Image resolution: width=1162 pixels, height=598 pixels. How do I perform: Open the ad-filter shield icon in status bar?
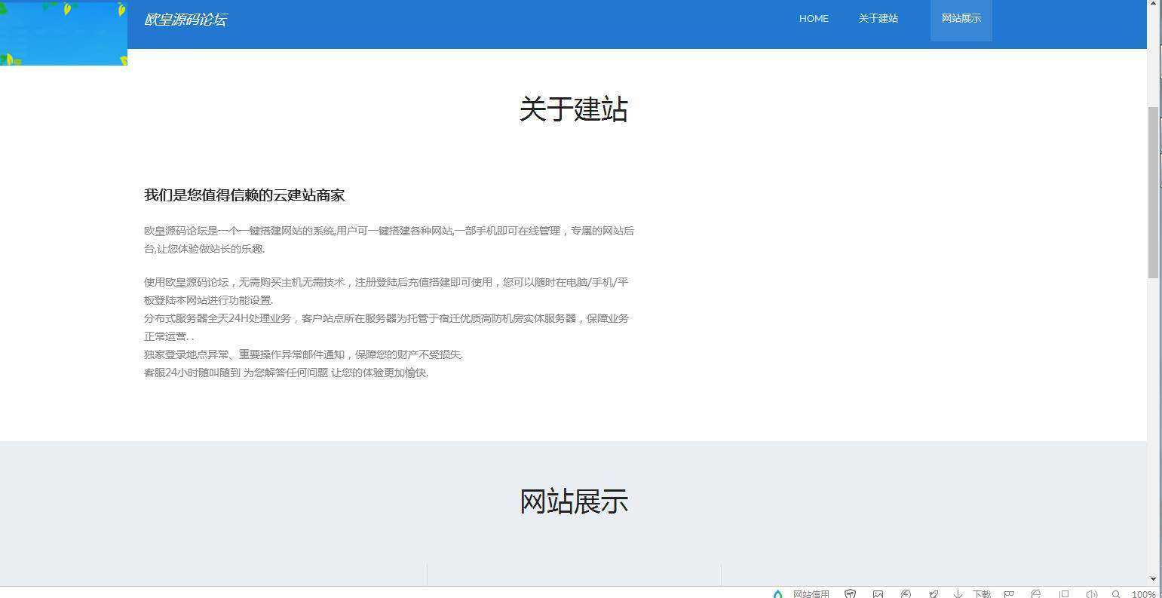[x=851, y=593]
